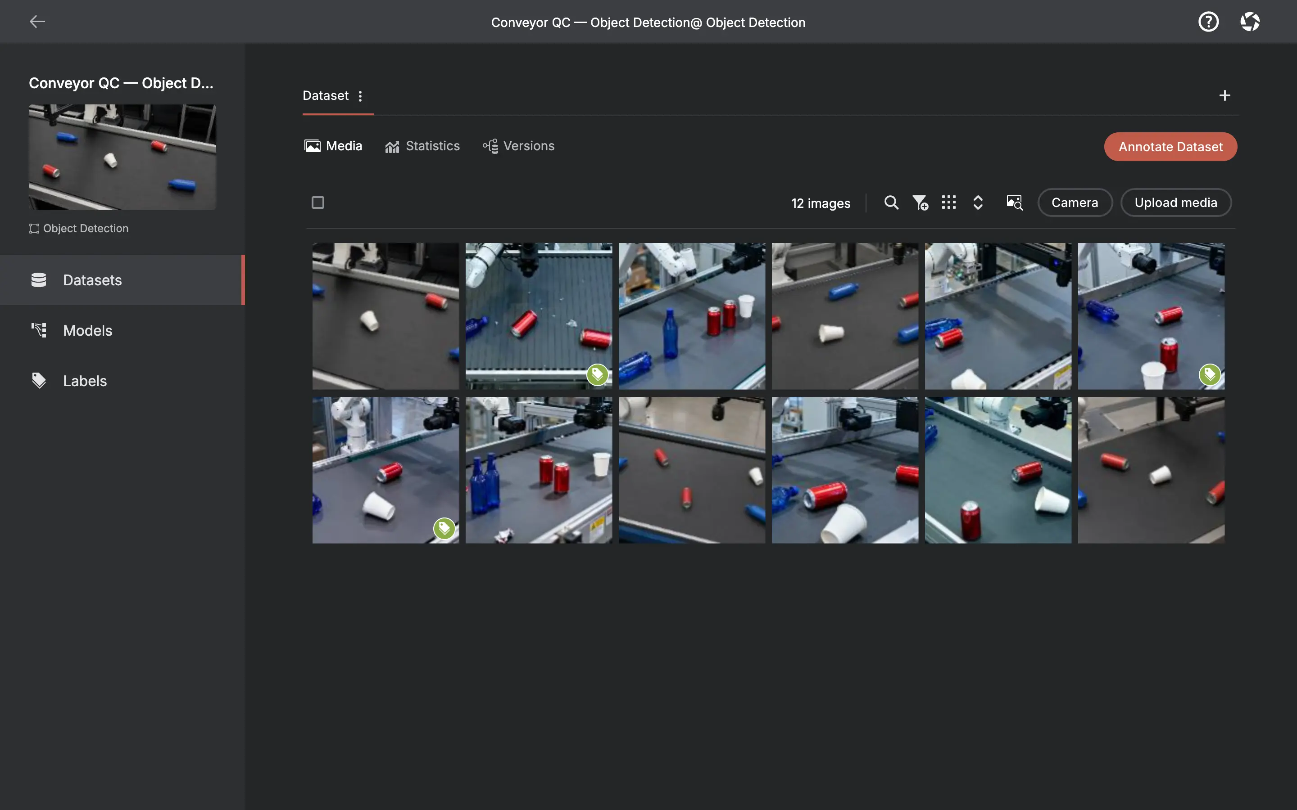Viewport: 1297px width, 810px height.
Task: Change grid view mode icon
Action: (x=948, y=202)
